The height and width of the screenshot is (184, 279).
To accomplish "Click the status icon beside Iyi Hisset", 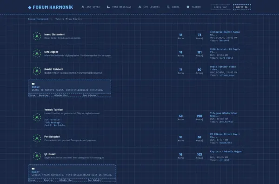I will [x=37, y=156].
